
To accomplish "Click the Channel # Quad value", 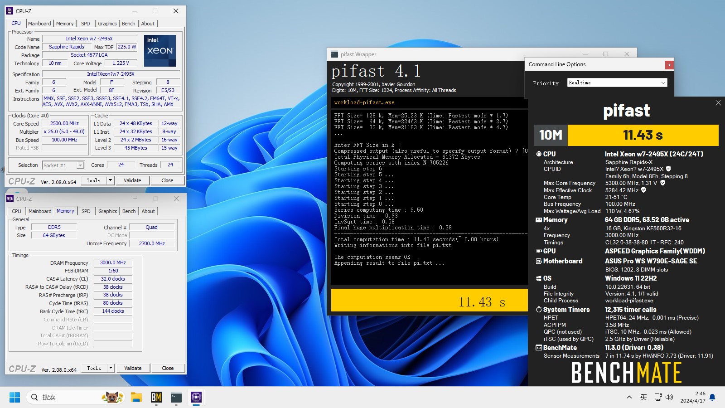I will (152, 227).
